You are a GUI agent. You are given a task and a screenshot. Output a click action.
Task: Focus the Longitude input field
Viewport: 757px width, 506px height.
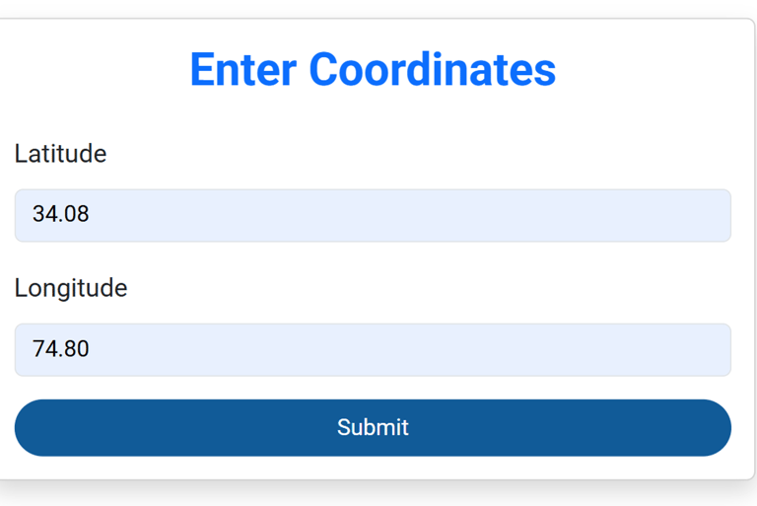pyautogui.click(x=373, y=349)
